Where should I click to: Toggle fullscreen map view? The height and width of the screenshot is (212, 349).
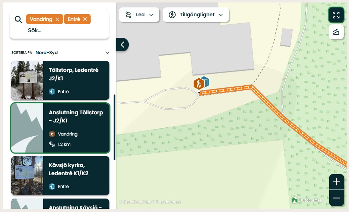coord(336,15)
